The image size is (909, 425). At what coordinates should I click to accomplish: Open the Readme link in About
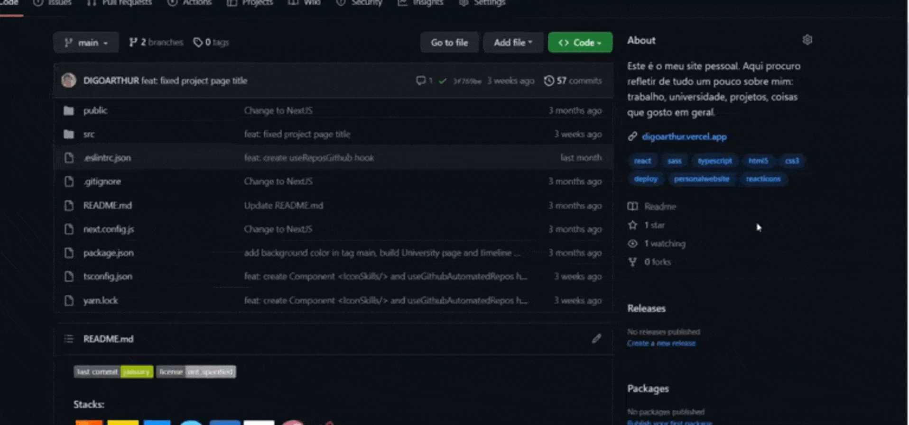click(660, 206)
